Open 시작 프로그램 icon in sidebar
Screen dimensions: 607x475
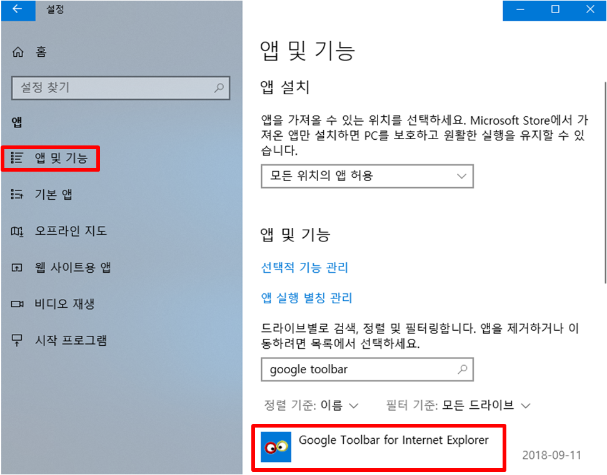pyautogui.click(x=17, y=340)
